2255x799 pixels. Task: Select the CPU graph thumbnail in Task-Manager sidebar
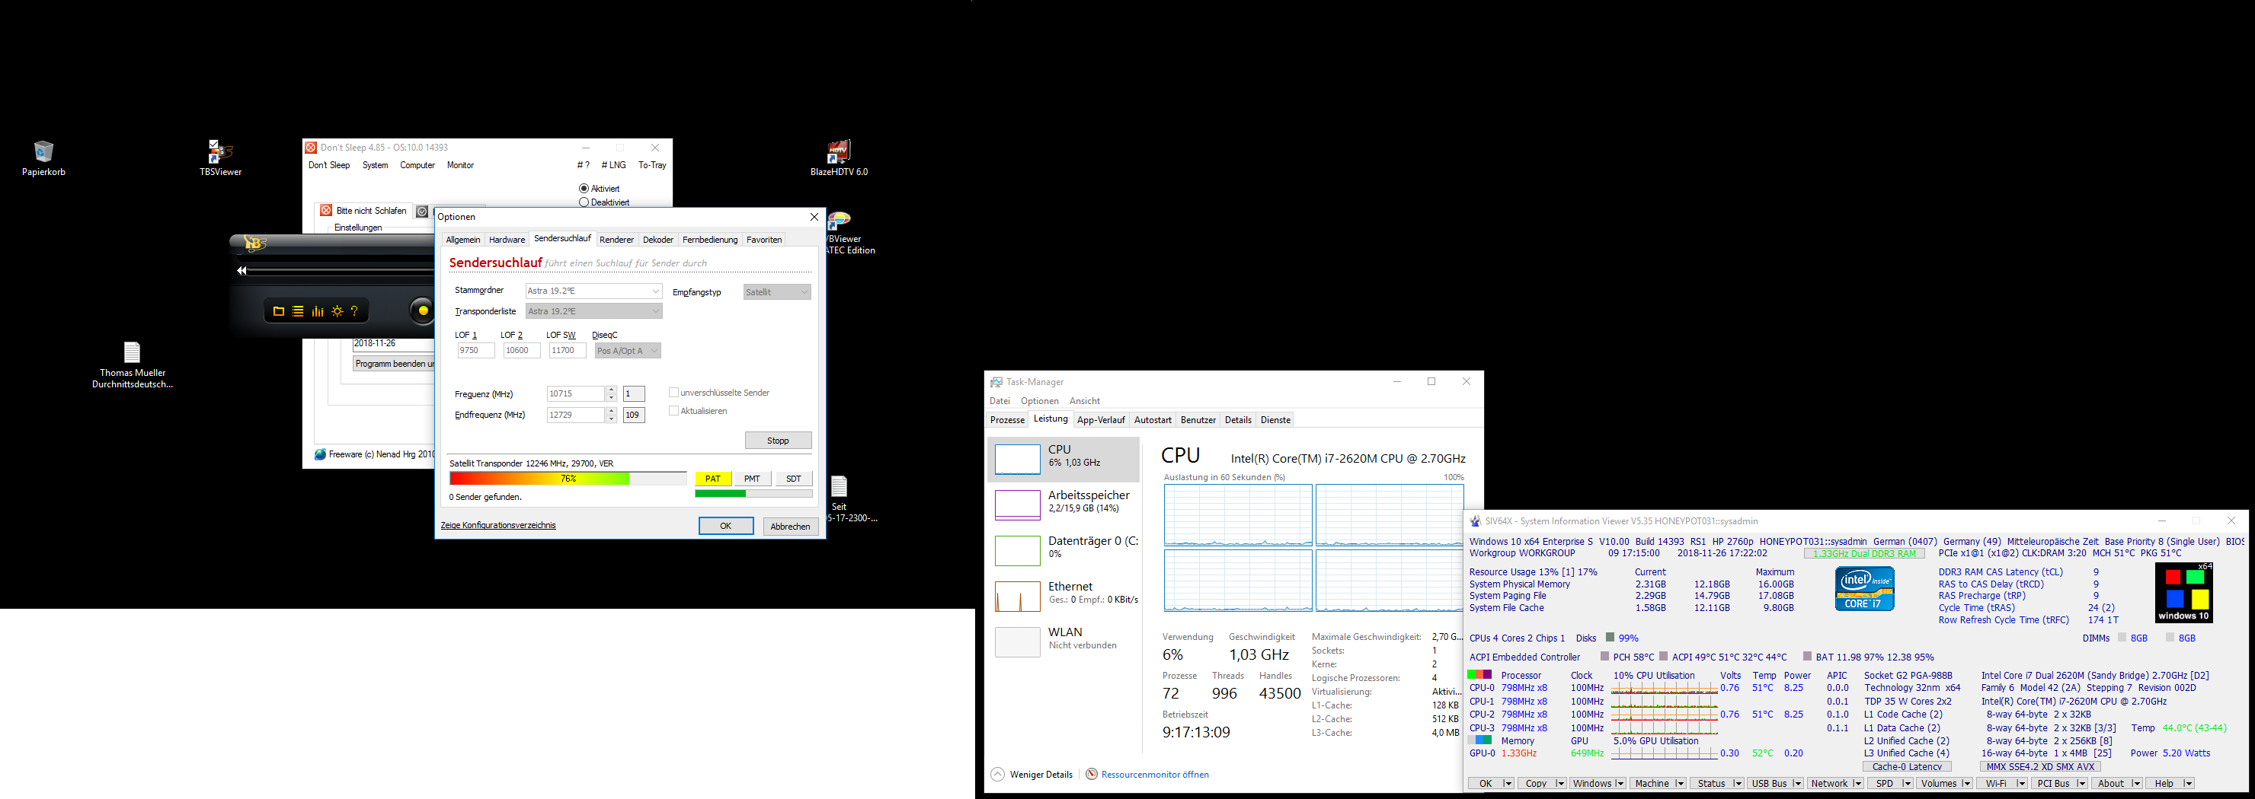(x=1017, y=459)
